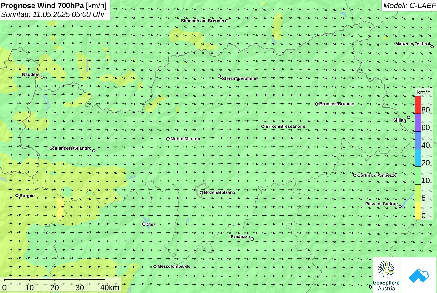Click the 'Schlanders/Silandro' label text
Viewport: 437px width, 293px height.
70,148
